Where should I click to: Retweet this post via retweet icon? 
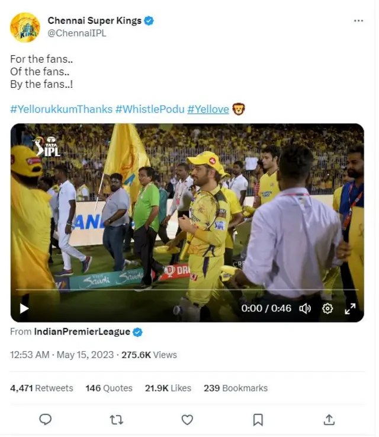(x=117, y=420)
